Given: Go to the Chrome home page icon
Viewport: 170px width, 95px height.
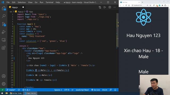Looking at the screenshot, I should (x=129, y=5).
